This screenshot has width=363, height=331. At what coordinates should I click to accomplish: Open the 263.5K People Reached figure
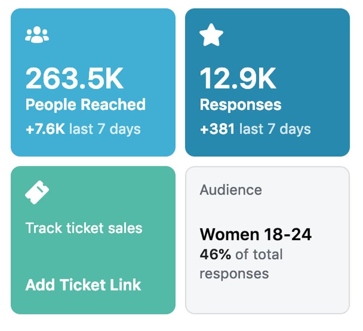(75, 79)
